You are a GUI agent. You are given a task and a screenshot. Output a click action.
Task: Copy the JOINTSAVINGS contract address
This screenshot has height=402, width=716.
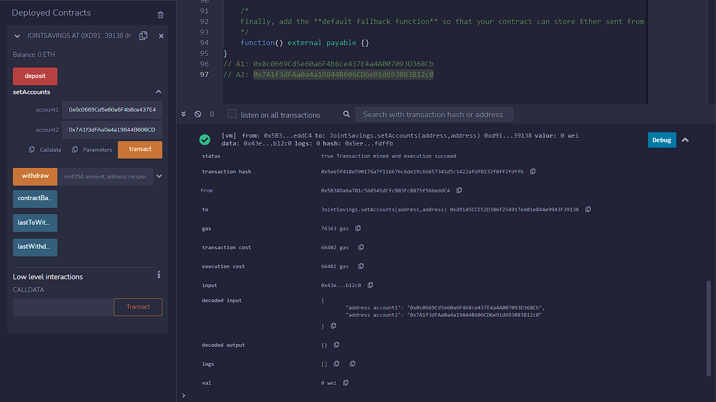(x=143, y=35)
